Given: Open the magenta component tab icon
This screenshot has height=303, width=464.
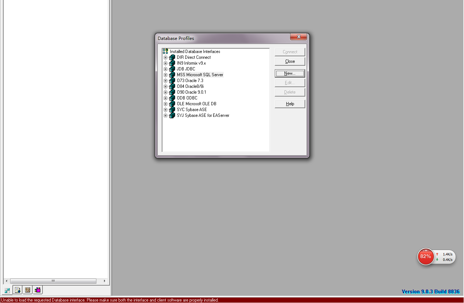Looking at the screenshot, I should [38, 290].
